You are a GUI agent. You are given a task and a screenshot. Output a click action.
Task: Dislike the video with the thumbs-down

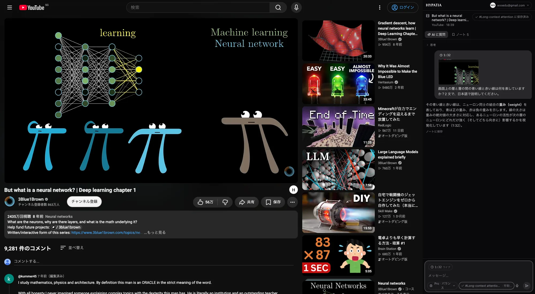point(225,202)
